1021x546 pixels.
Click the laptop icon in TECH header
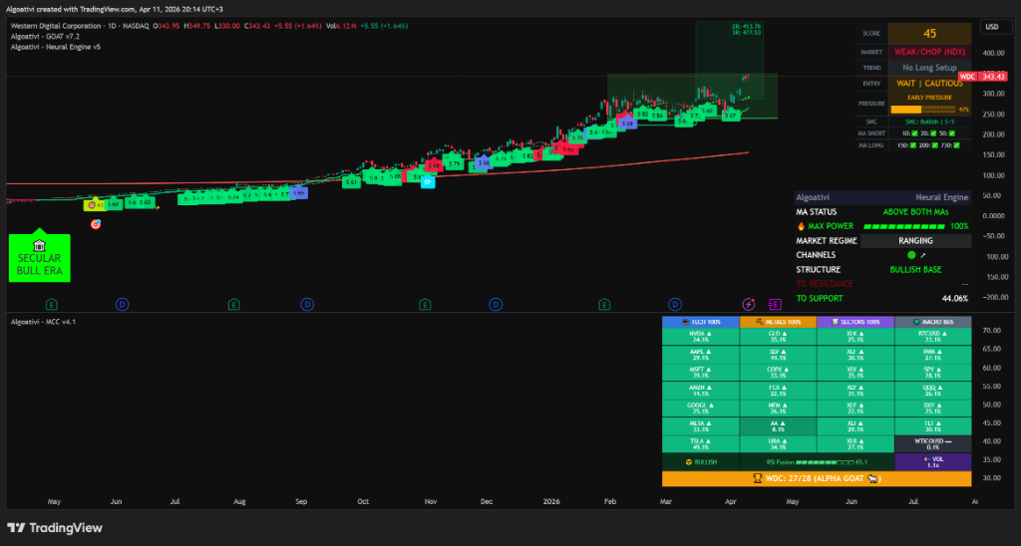pos(686,322)
